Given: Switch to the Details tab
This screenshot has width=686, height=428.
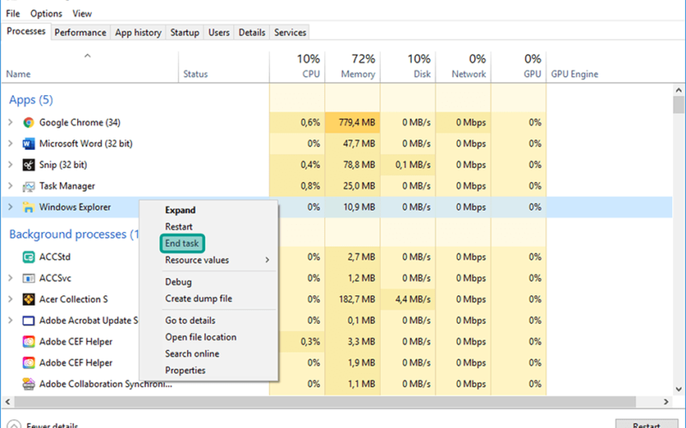Looking at the screenshot, I should point(251,33).
